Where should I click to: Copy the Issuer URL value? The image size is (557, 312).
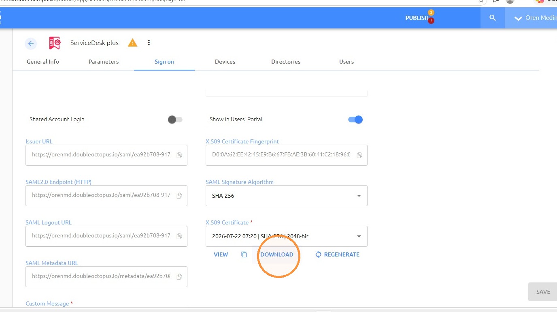point(179,155)
